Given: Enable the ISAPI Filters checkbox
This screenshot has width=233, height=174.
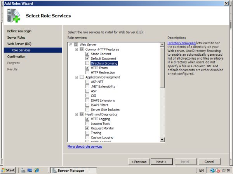Looking at the screenshot, I should click(87, 105).
